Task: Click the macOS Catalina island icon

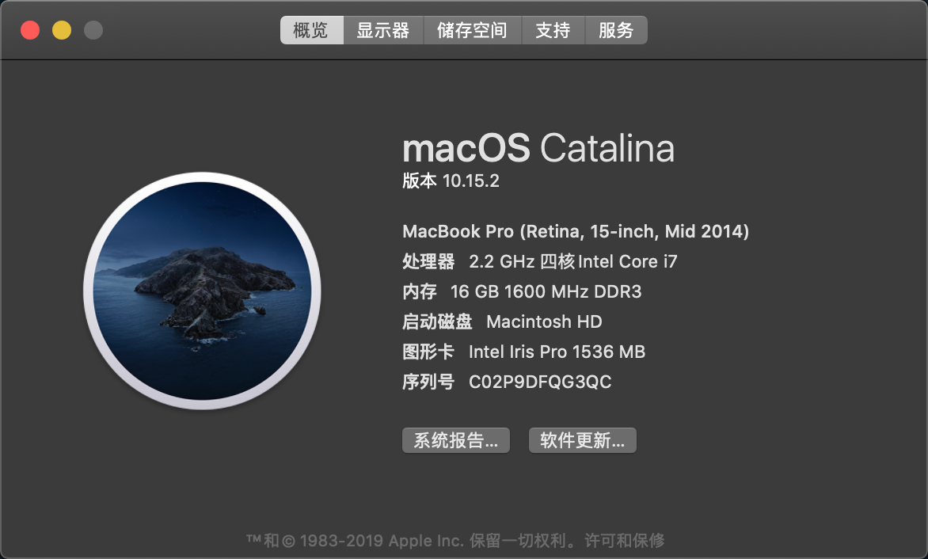Action: pos(202,291)
